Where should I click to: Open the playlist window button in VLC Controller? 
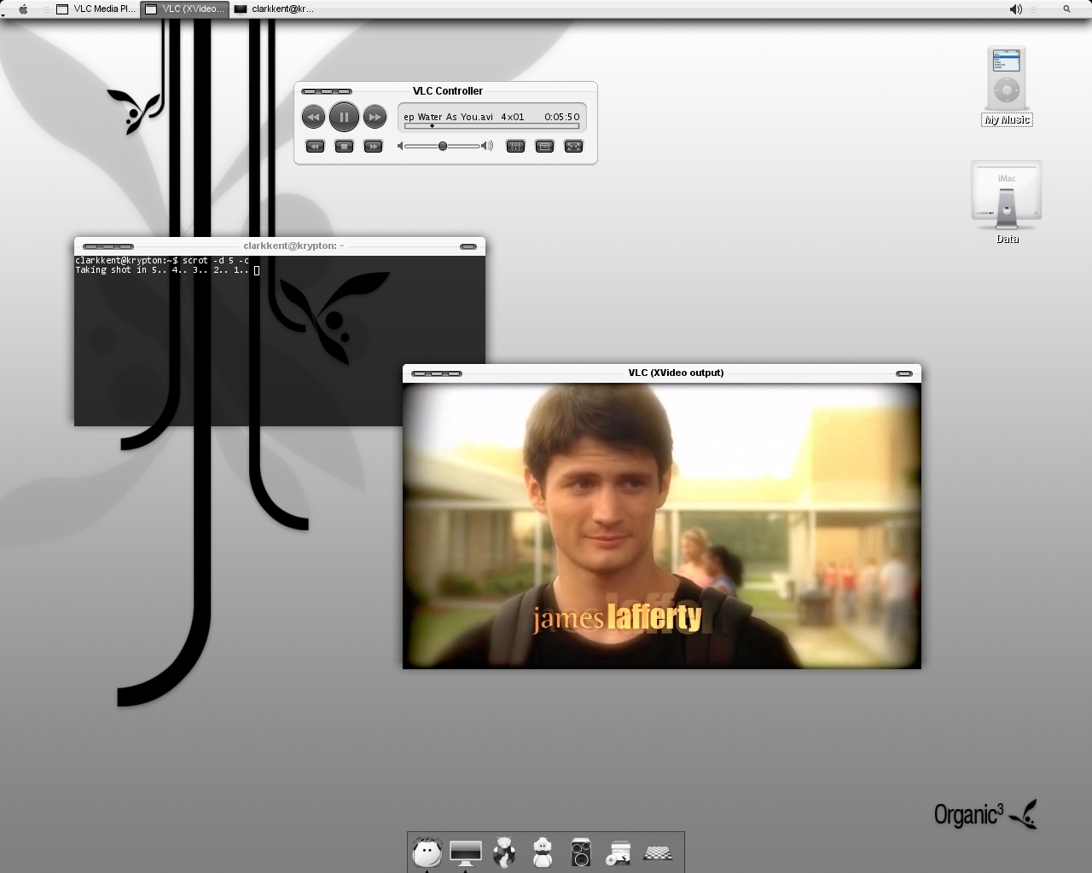544,147
